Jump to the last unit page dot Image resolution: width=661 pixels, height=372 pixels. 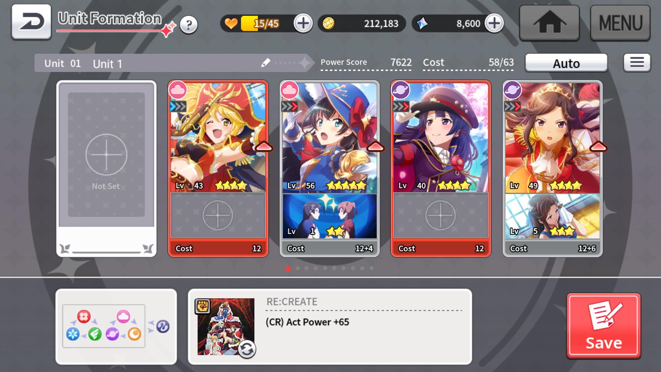click(371, 268)
